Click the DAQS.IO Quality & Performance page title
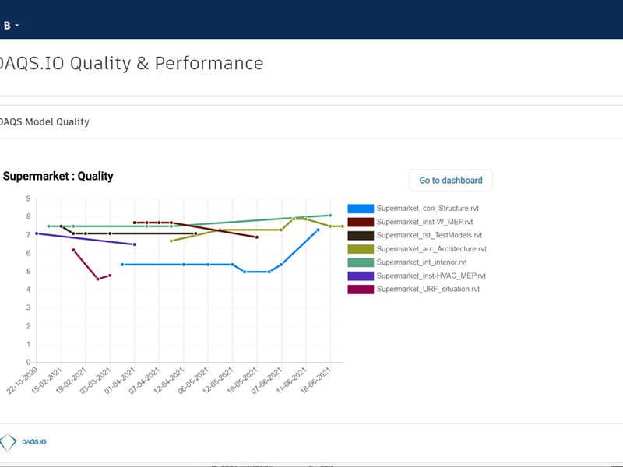 [x=131, y=64]
